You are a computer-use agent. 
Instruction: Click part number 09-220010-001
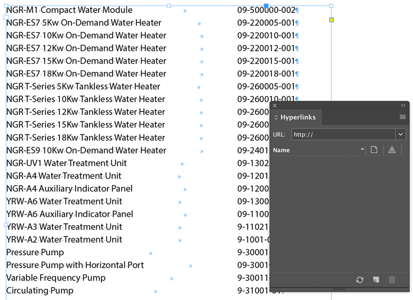coord(266,35)
